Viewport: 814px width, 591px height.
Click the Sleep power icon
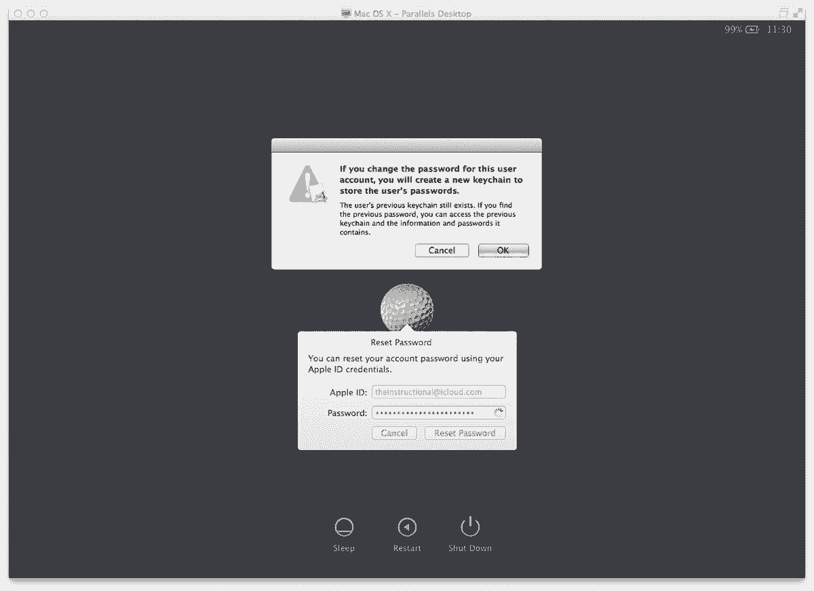click(x=344, y=528)
